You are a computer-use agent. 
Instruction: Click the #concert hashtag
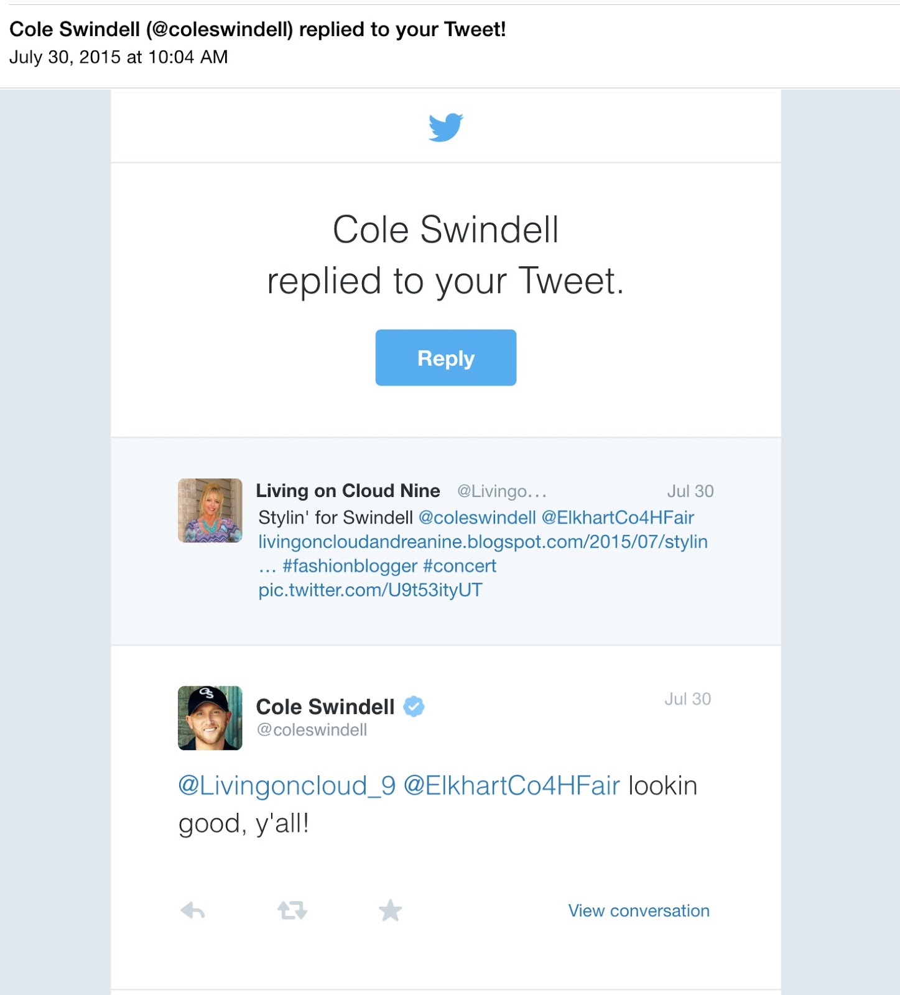click(460, 566)
